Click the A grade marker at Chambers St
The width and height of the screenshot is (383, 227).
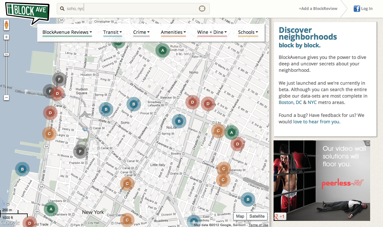tap(51, 209)
